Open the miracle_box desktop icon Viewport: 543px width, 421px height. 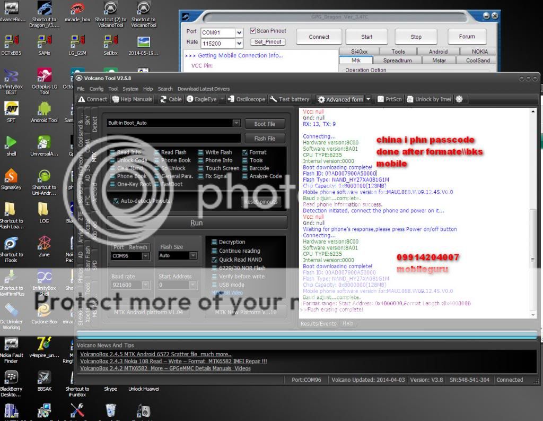pos(77,13)
